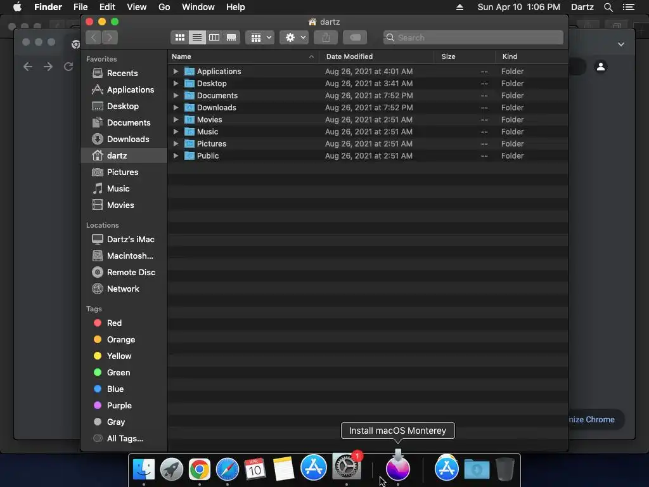The image size is (649, 487).
Task: Expand the Applications folder disclosure triangle
Action: pos(176,71)
